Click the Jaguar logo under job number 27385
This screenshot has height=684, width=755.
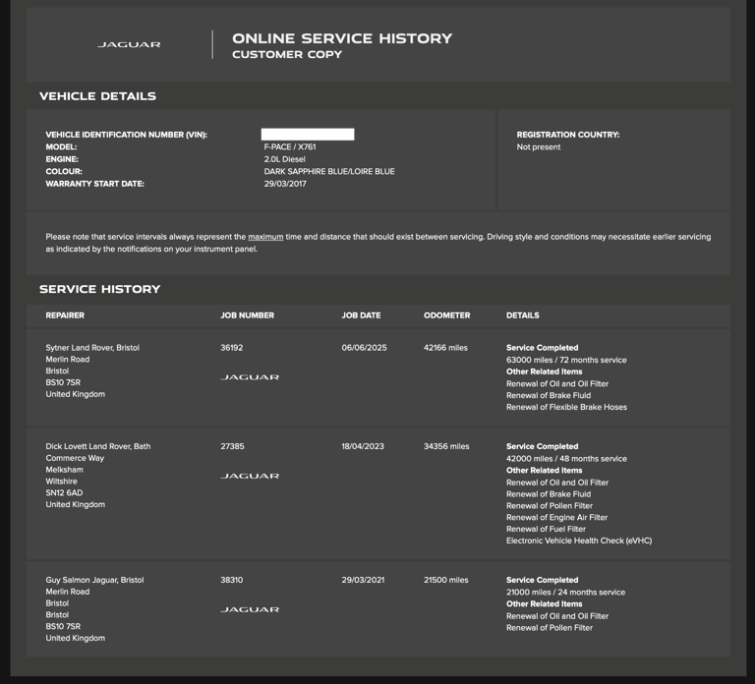[250, 476]
